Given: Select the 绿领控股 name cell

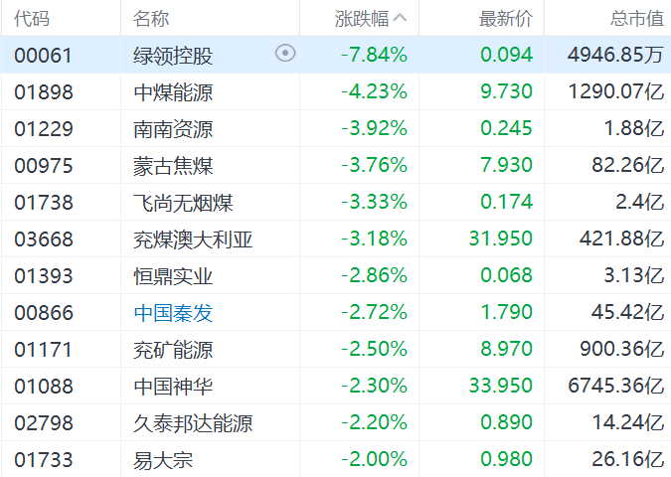Looking at the screenshot, I should click(173, 56).
